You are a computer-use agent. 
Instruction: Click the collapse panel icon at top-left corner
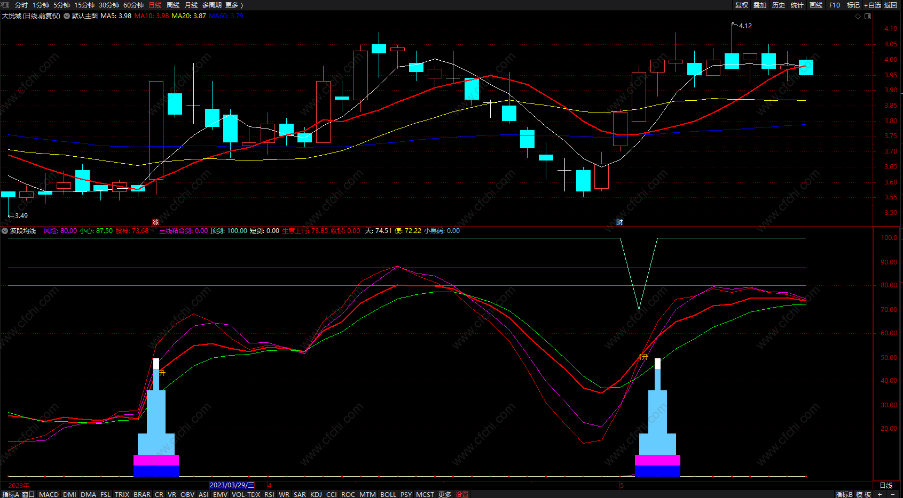tap(5, 5)
